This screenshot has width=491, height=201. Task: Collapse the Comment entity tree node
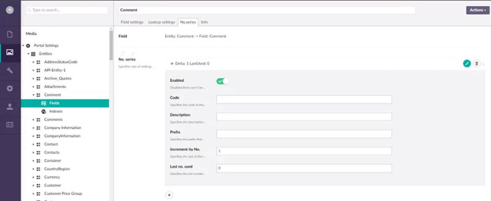33,95
